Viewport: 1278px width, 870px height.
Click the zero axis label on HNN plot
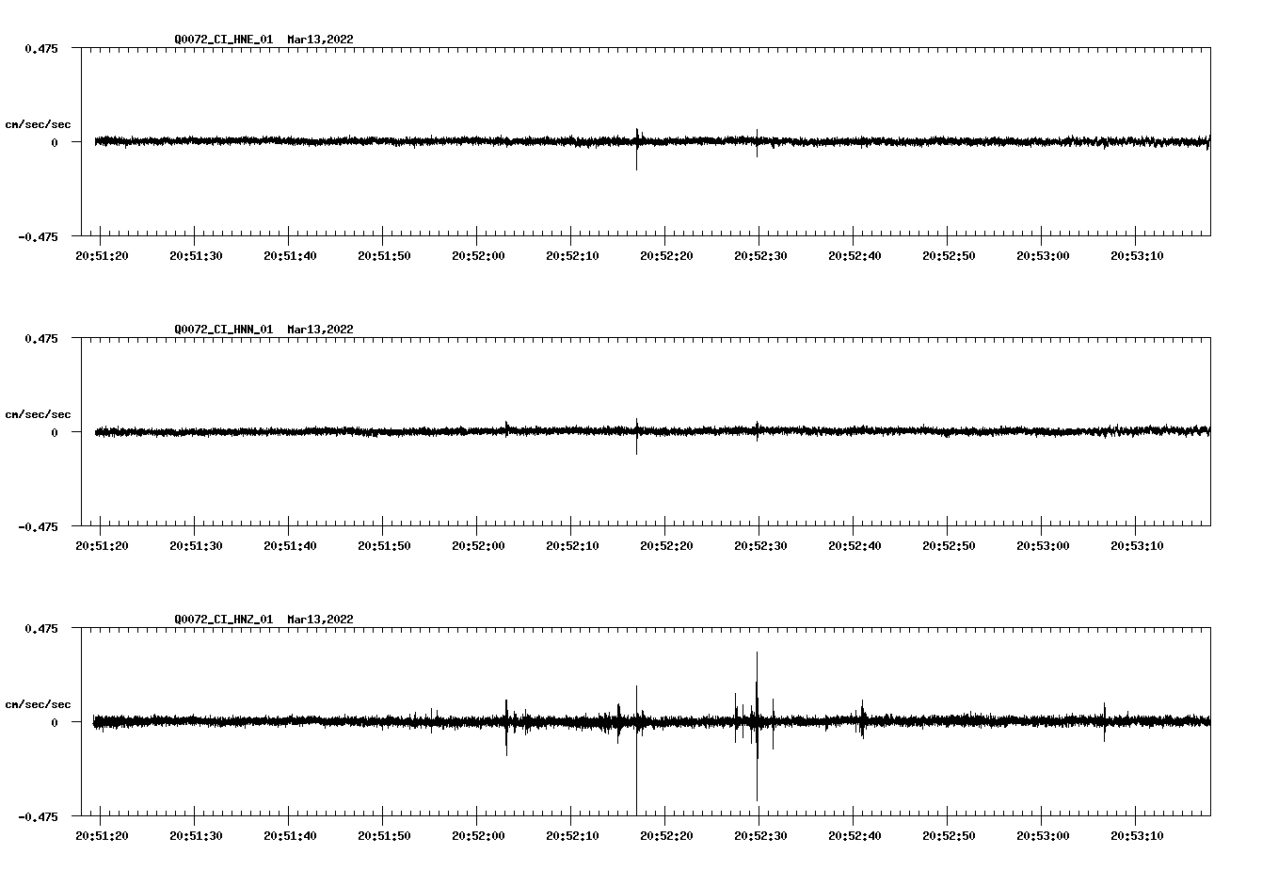point(55,433)
